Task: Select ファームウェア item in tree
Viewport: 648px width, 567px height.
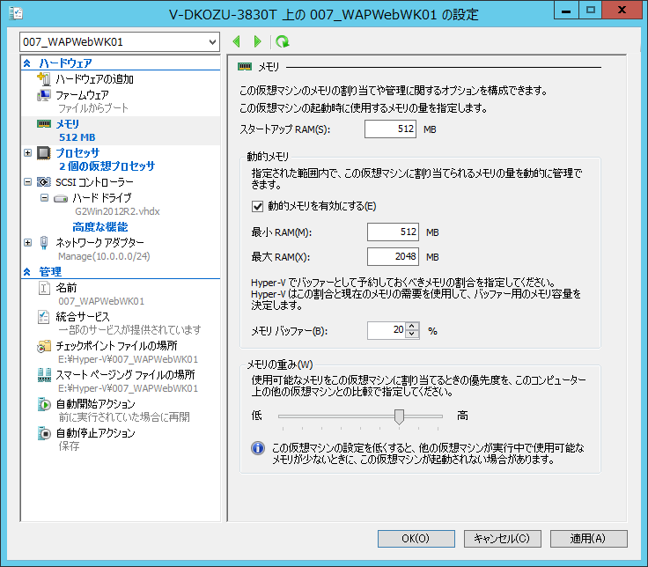Action: (x=82, y=95)
